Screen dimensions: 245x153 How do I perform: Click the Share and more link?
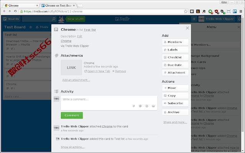click(x=175, y=122)
